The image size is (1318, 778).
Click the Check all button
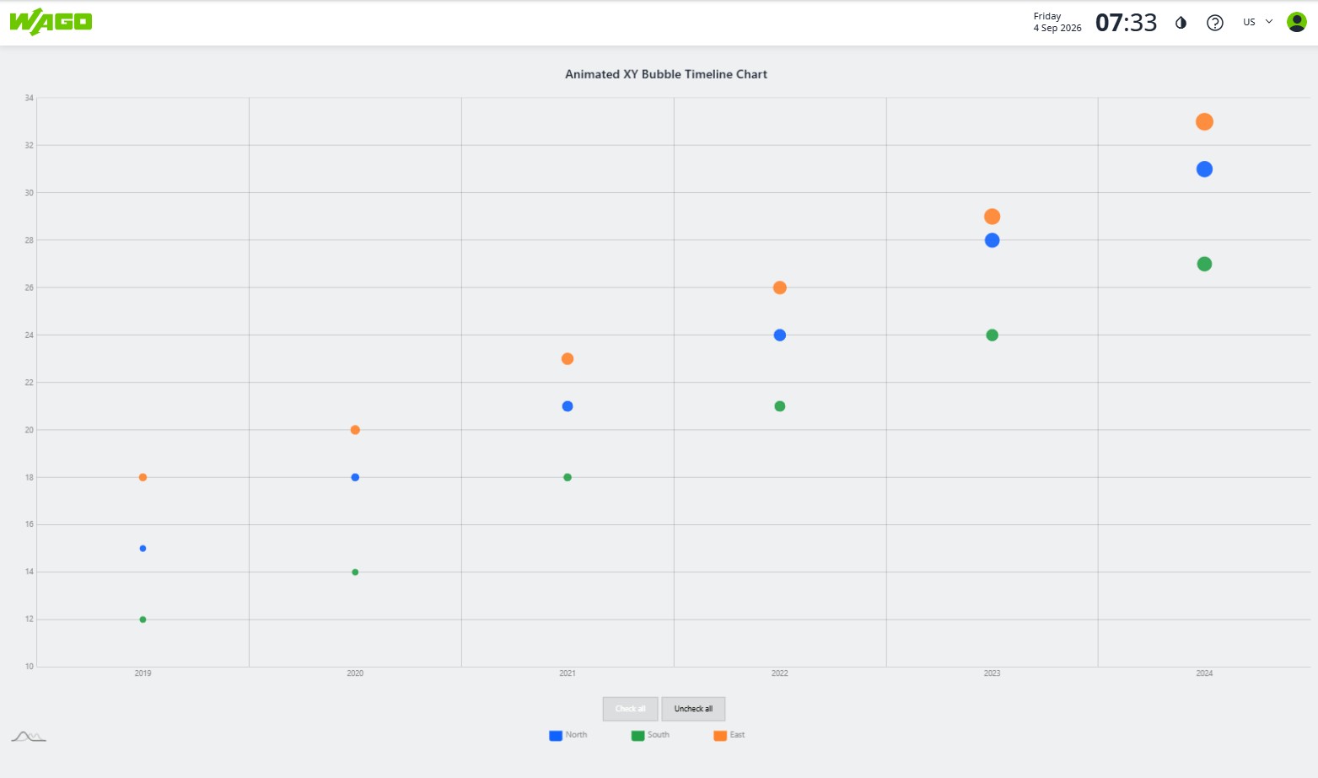point(630,709)
